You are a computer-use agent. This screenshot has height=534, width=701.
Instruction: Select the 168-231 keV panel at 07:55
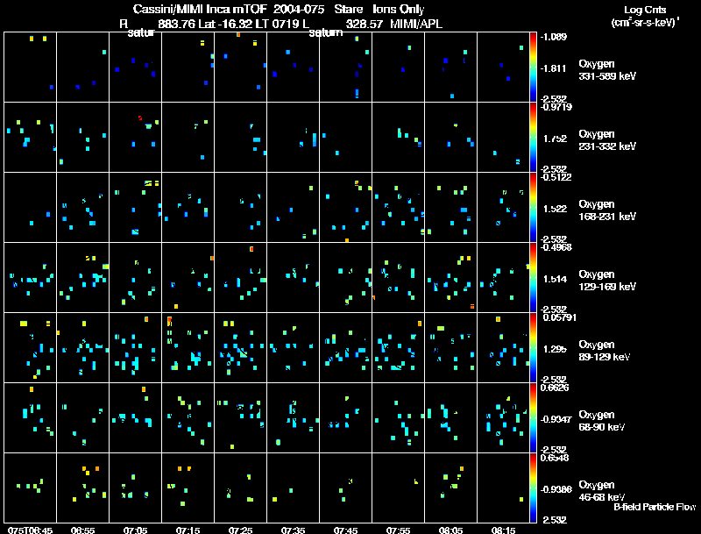click(399, 208)
